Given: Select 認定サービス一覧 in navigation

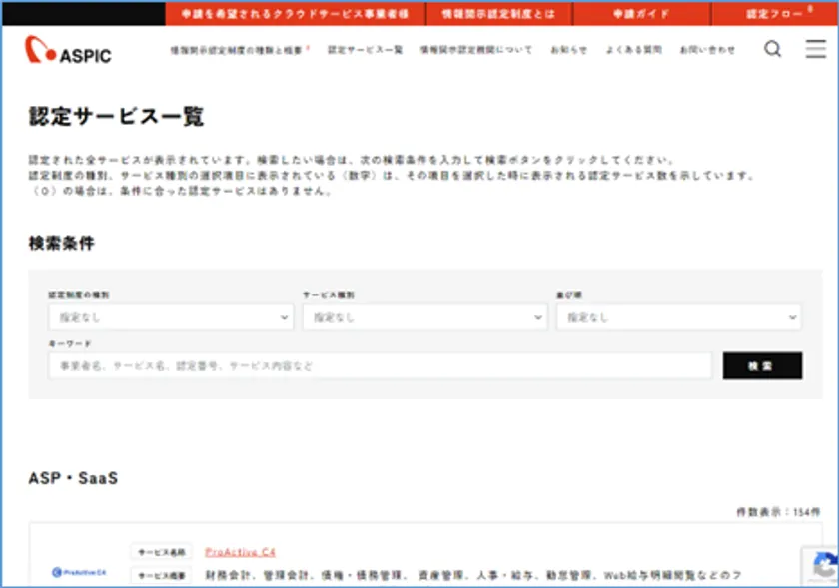Looking at the screenshot, I should pyautogui.click(x=365, y=50).
